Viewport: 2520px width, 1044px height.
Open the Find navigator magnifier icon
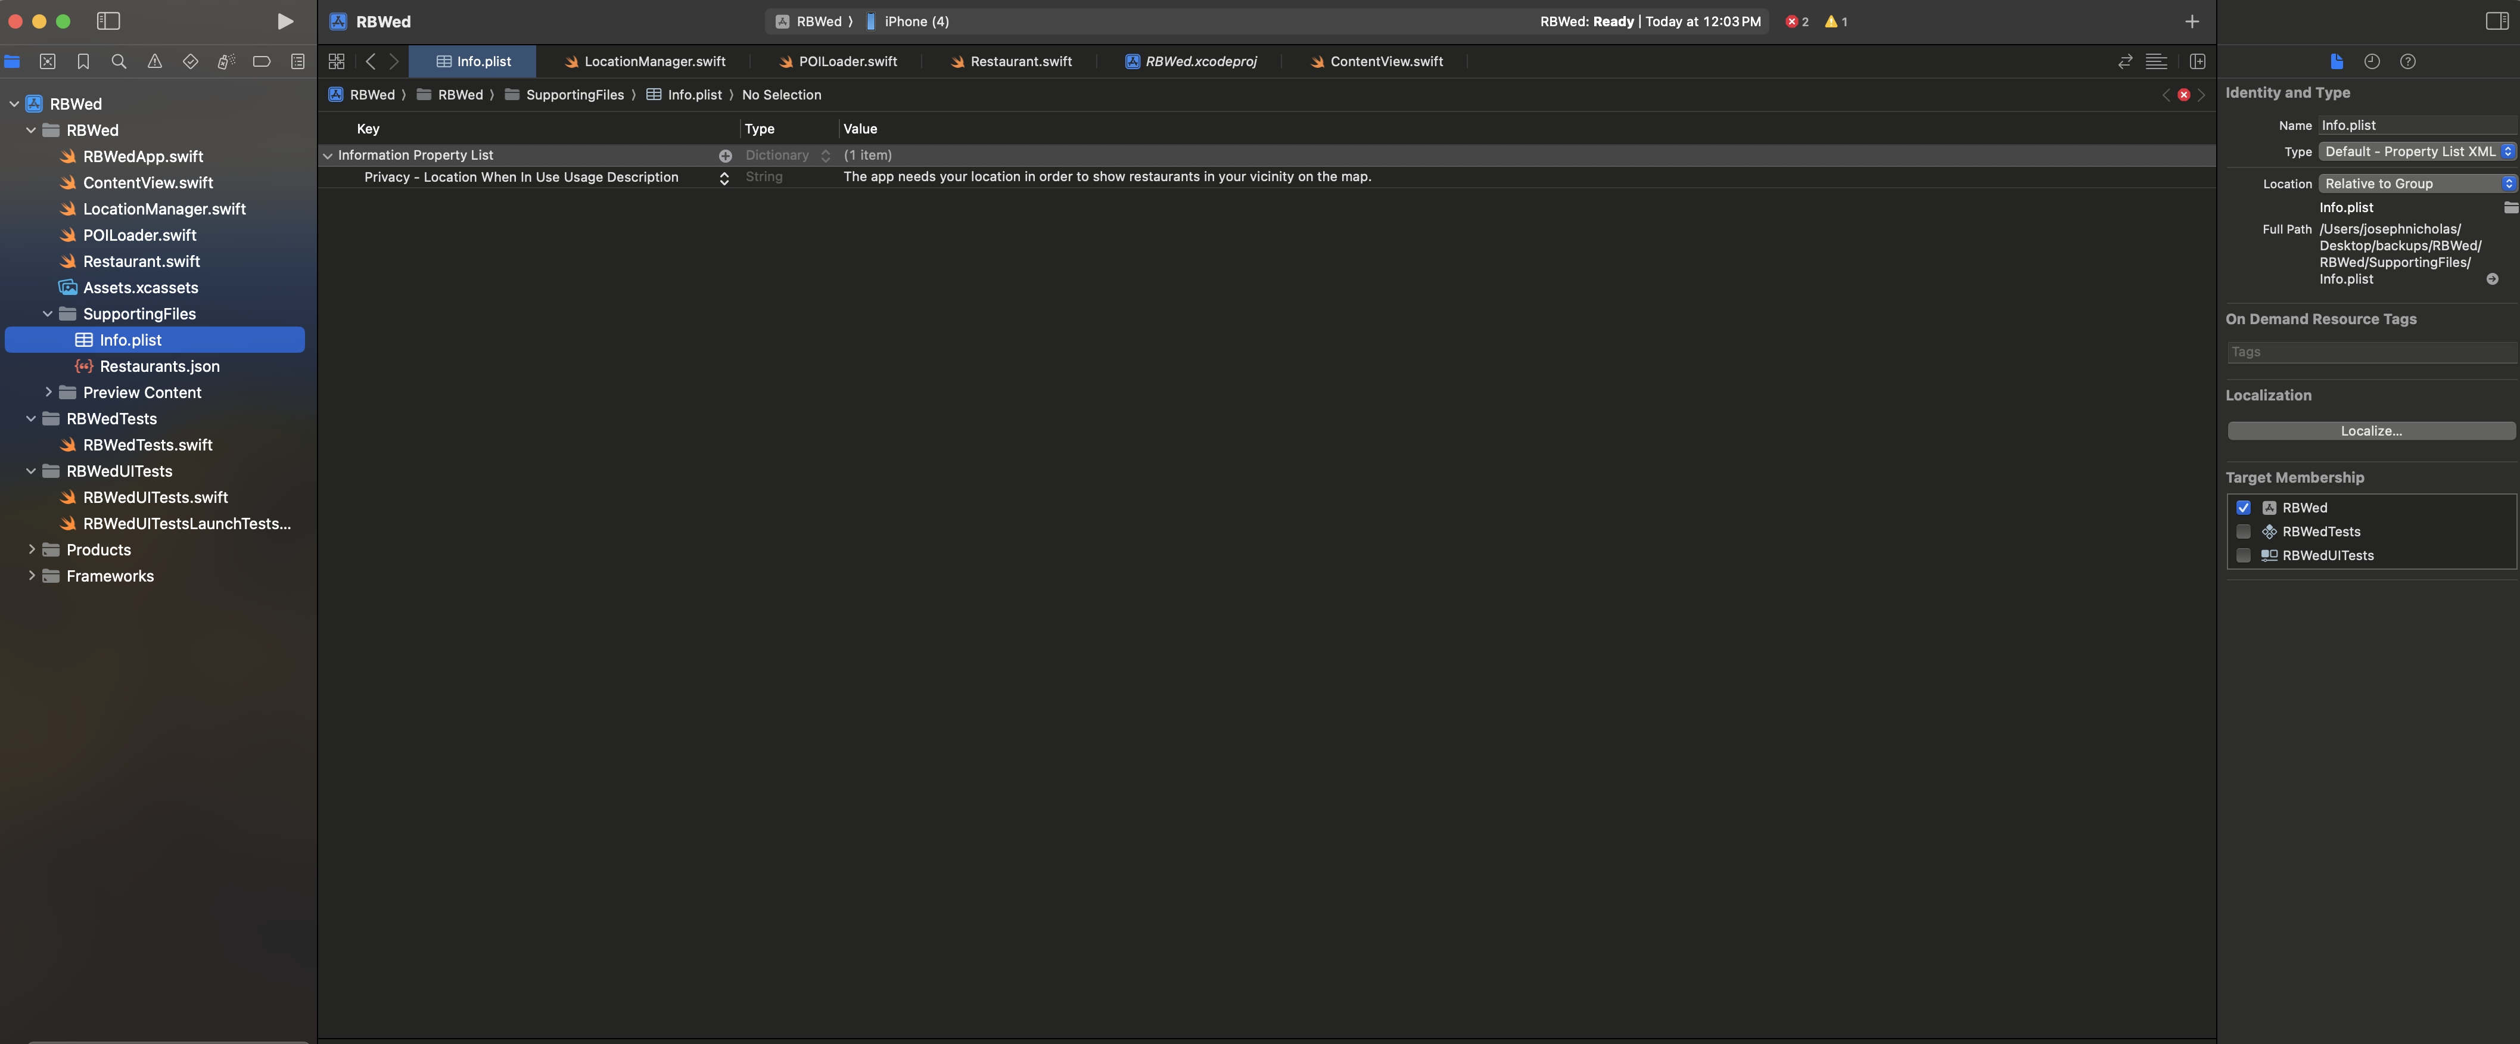[119, 61]
